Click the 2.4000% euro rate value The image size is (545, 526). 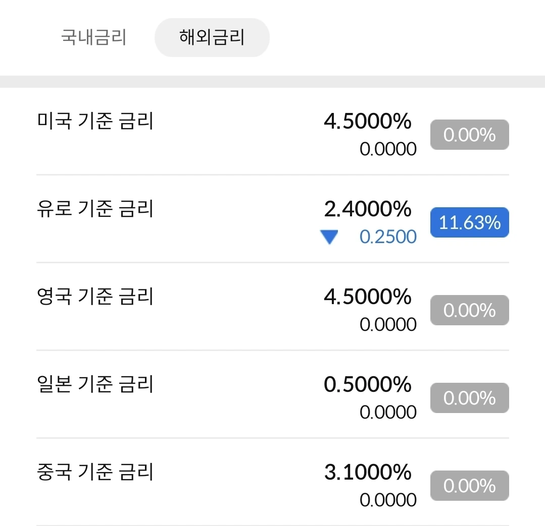367,209
